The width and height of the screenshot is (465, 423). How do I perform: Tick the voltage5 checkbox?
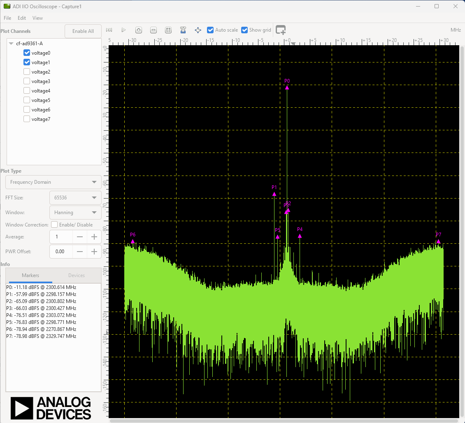point(27,100)
